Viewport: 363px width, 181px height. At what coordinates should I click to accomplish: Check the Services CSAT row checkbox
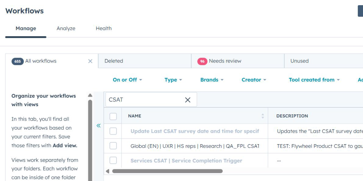click(x=113, y=160)
